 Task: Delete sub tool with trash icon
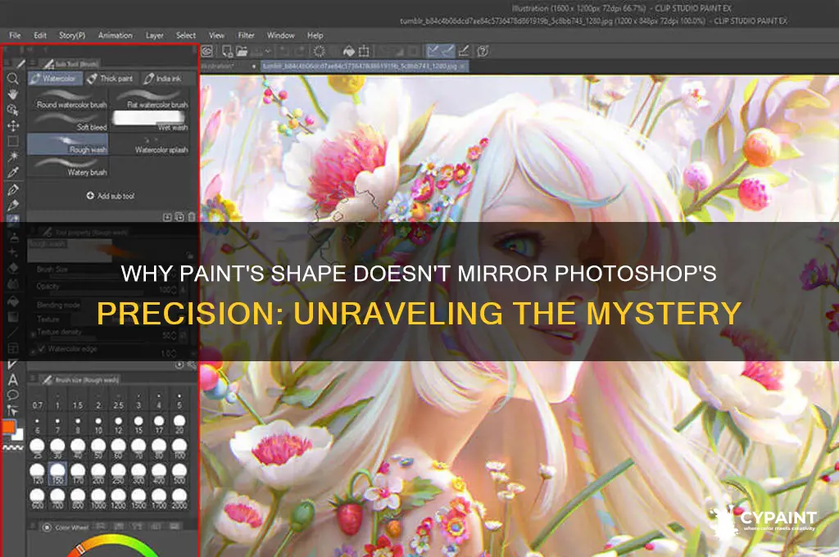coord(192,217)
